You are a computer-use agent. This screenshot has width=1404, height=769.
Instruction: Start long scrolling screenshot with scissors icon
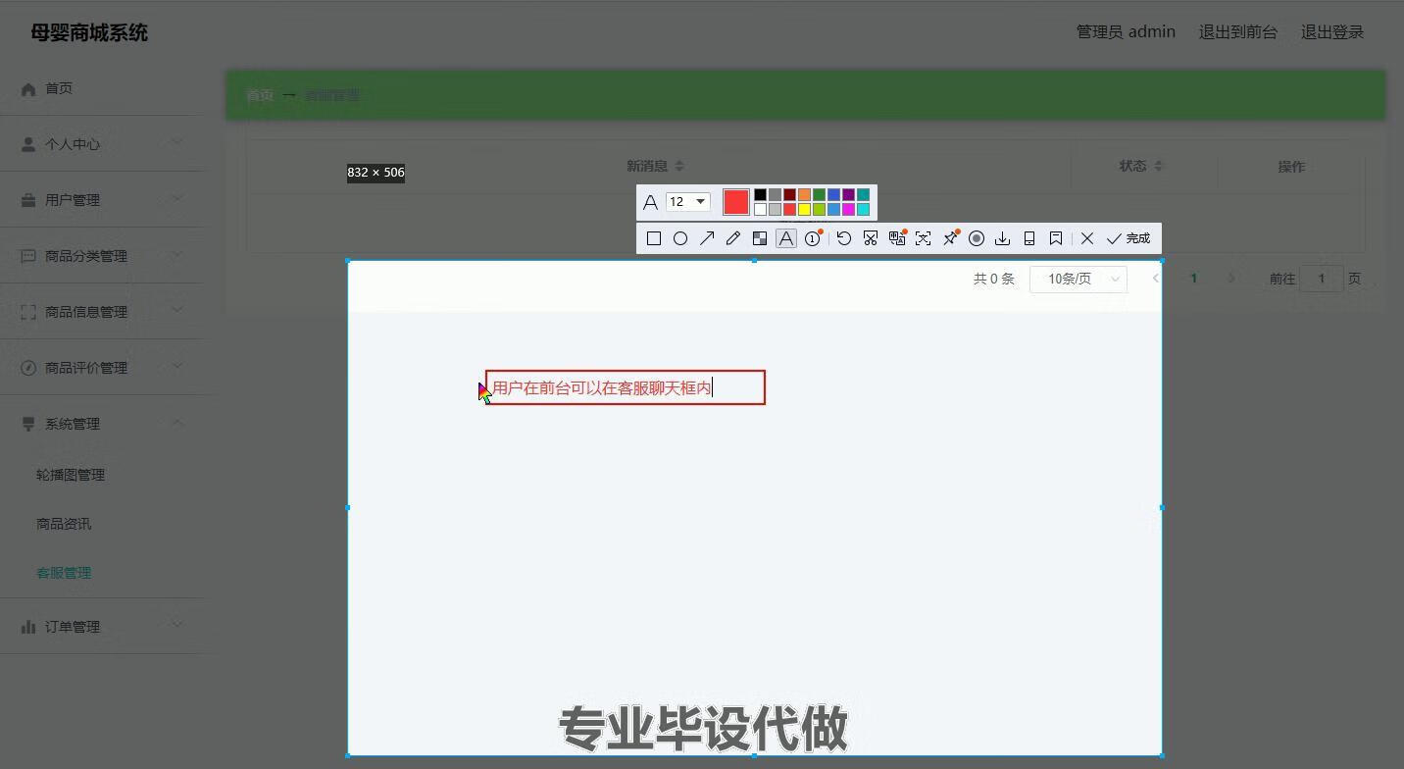(x=870, y=238)
